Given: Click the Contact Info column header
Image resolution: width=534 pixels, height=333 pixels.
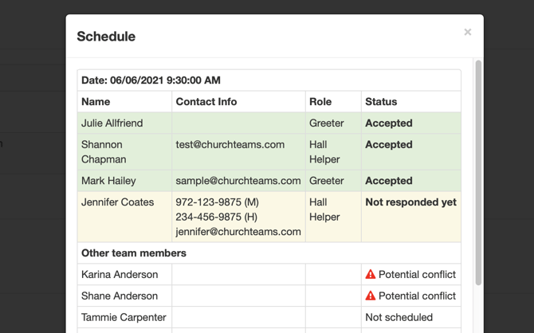Looking at the screenshot, I should point(206,102).
